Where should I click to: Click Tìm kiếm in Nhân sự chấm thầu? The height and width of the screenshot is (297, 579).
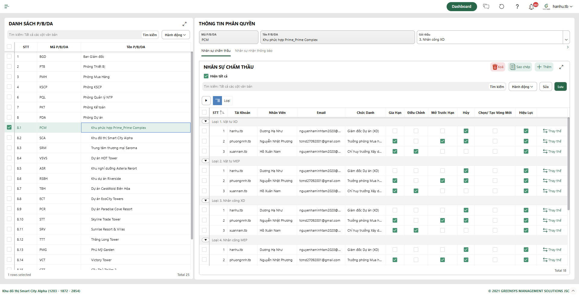point(497,87)
